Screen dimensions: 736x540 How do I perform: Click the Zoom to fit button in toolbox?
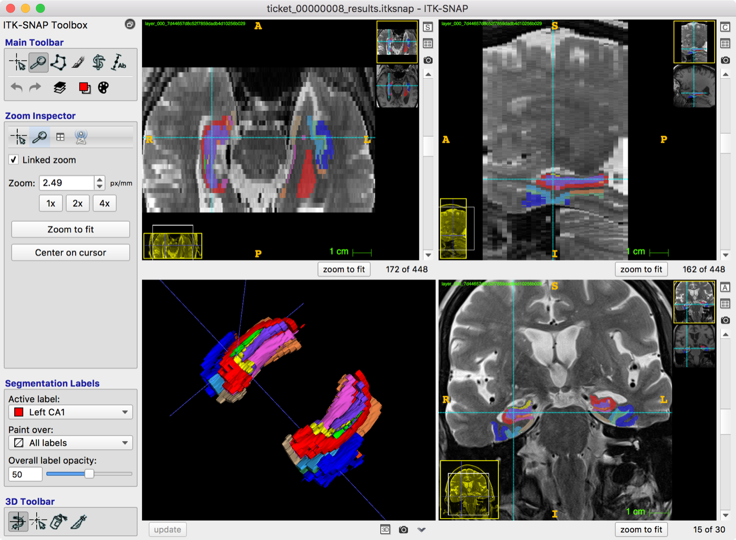[x=70, y=229]
